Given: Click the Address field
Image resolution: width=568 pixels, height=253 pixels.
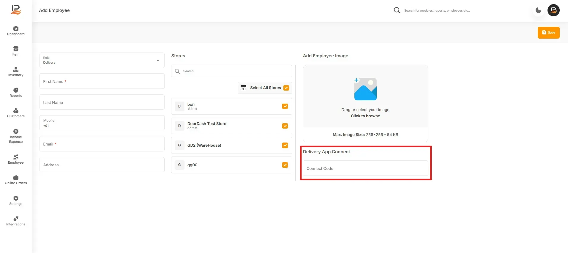Looking at the screenshot, I should (102, 165).
